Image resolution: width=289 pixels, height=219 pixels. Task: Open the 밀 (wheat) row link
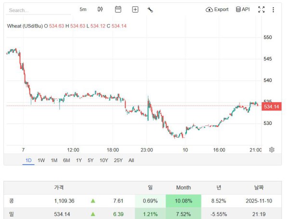12,213
